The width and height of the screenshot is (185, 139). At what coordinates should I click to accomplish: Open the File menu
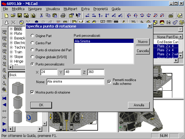tap(5, 9)
